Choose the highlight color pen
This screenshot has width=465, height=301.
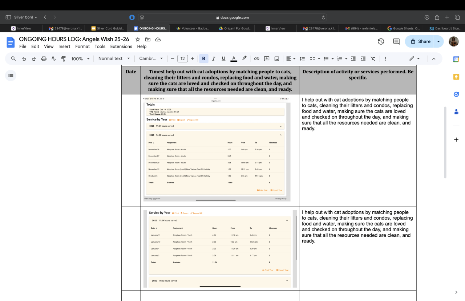[244, 58]
